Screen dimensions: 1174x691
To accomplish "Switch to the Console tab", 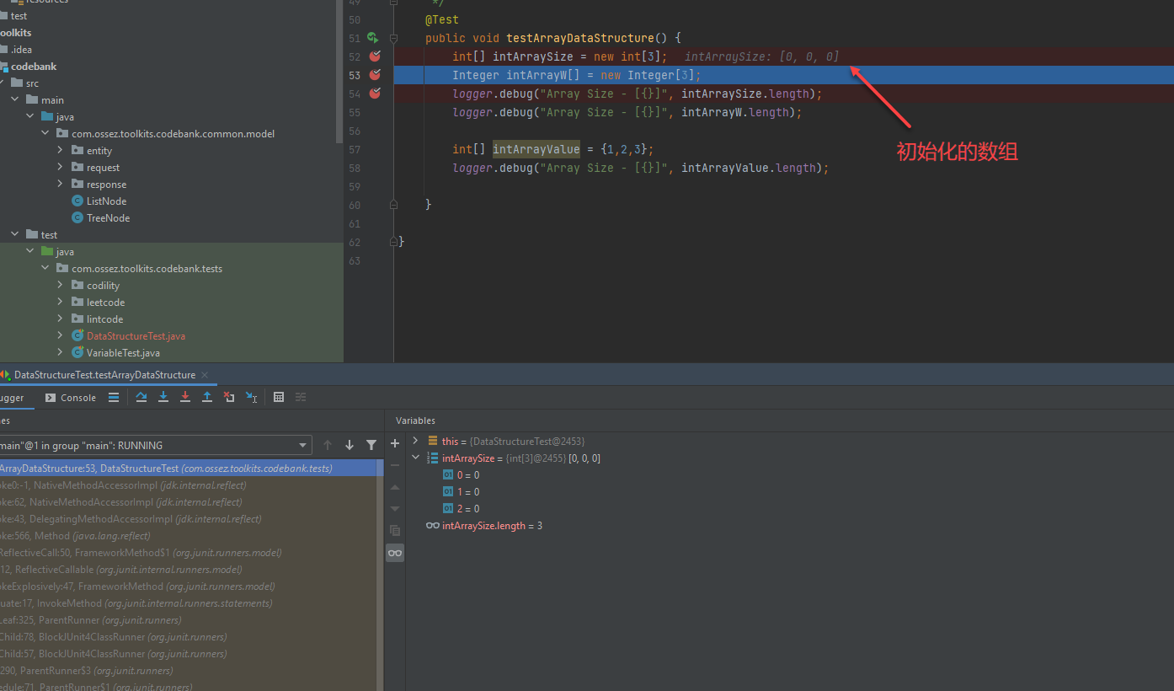I will click(x=71, y=398).
